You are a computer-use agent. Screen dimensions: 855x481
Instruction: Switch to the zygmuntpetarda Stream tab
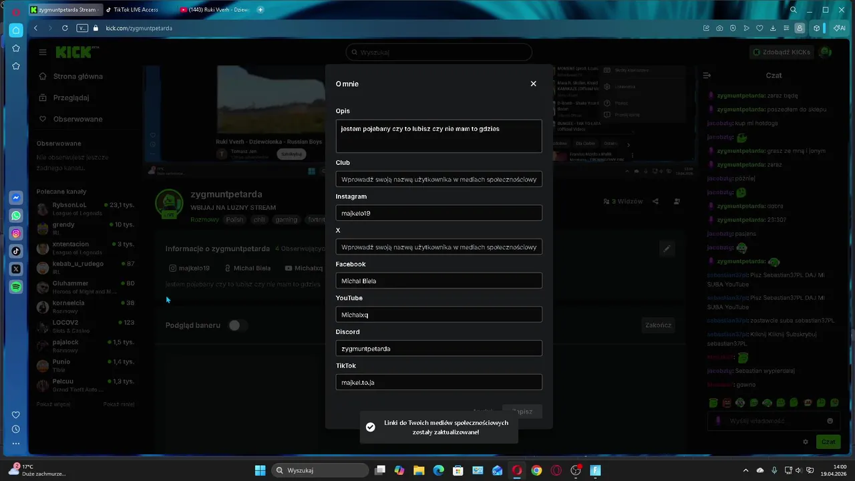(x=66, y=10)
